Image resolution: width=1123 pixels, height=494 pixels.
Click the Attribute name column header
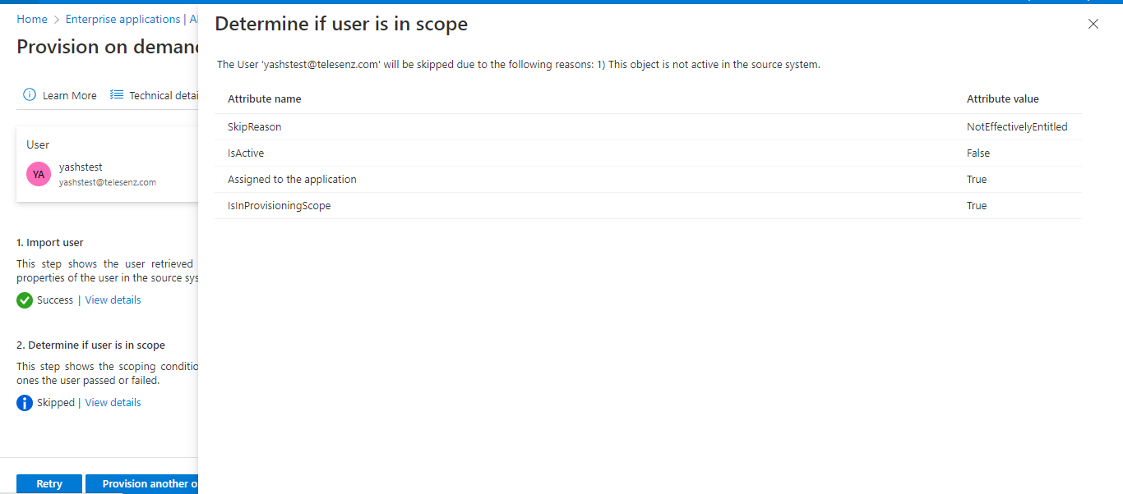click(263, 98)
